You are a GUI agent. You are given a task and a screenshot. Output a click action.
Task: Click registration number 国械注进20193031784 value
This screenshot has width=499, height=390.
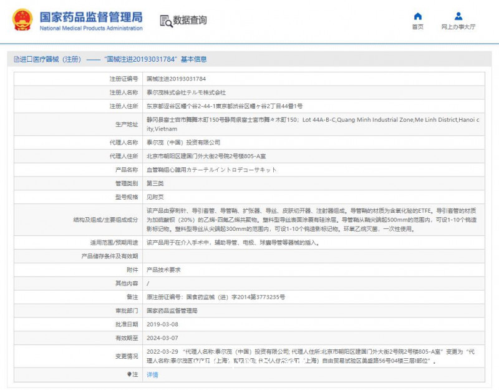176,79
